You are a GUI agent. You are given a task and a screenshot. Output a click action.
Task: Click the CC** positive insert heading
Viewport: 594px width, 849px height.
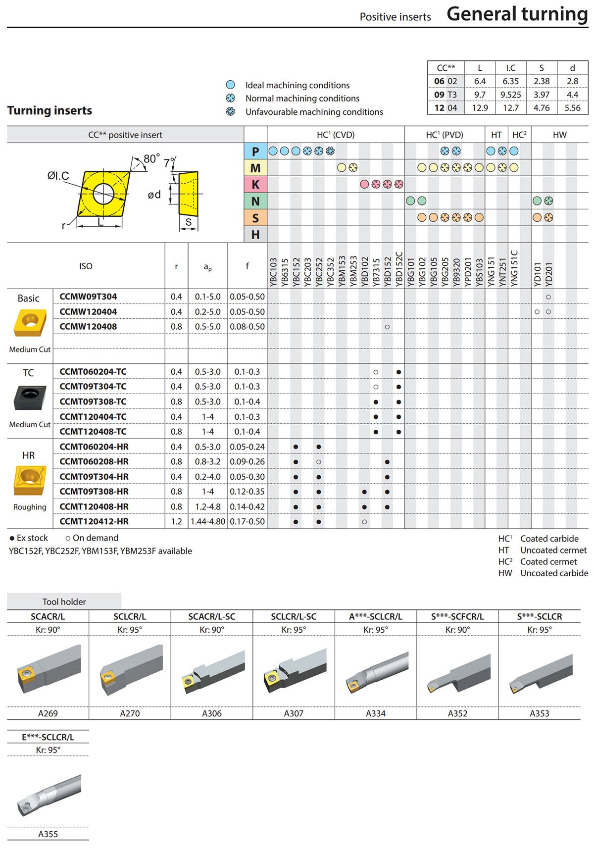pyautogui.click(x=125, y=135)
